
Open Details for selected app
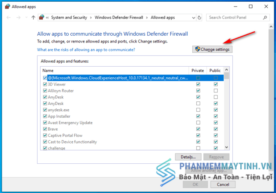click(x=188, y=157)
